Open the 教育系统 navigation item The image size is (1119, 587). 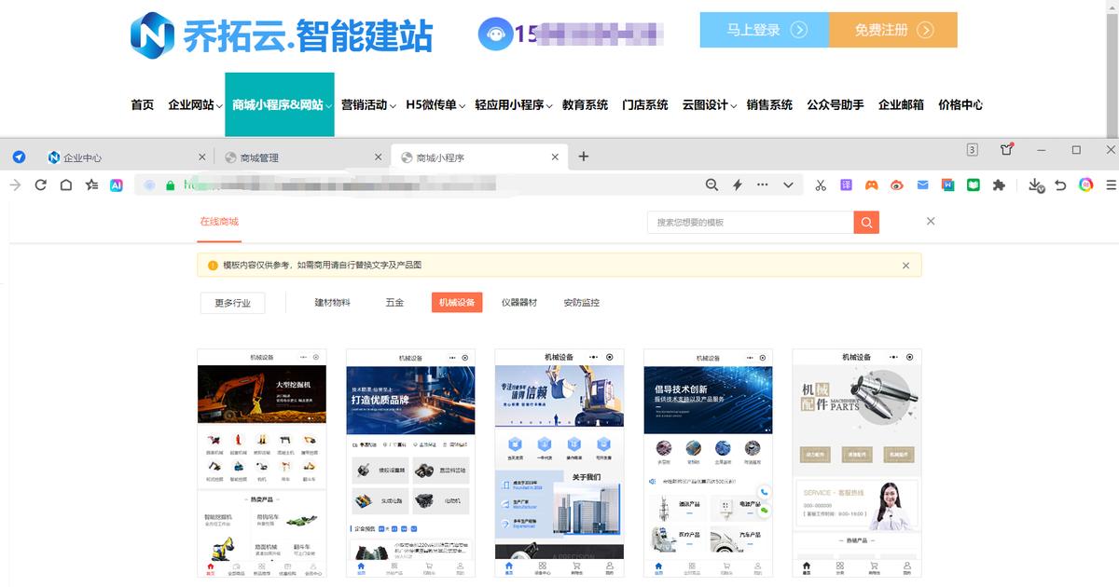click(x=585, y=105)
